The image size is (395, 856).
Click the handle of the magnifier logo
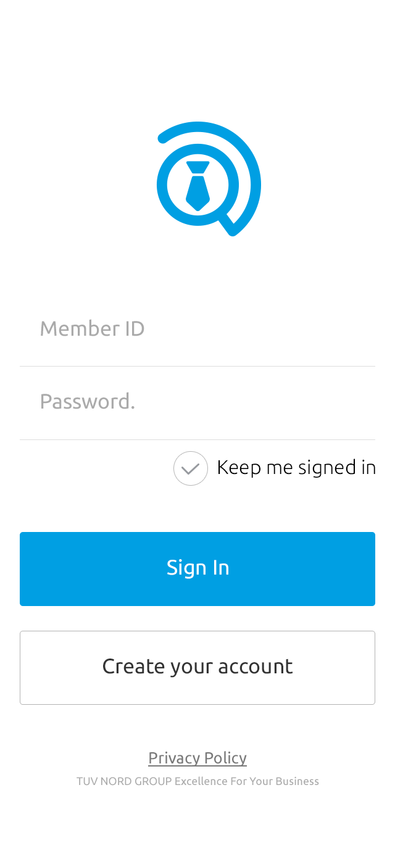(229, 224)
